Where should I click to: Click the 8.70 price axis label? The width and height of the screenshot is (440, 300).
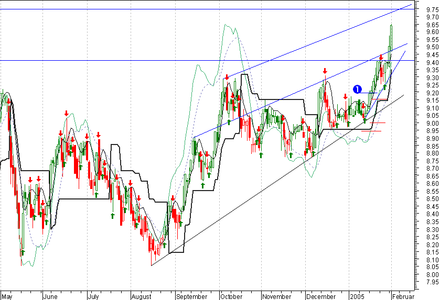[x=433, y=169]
